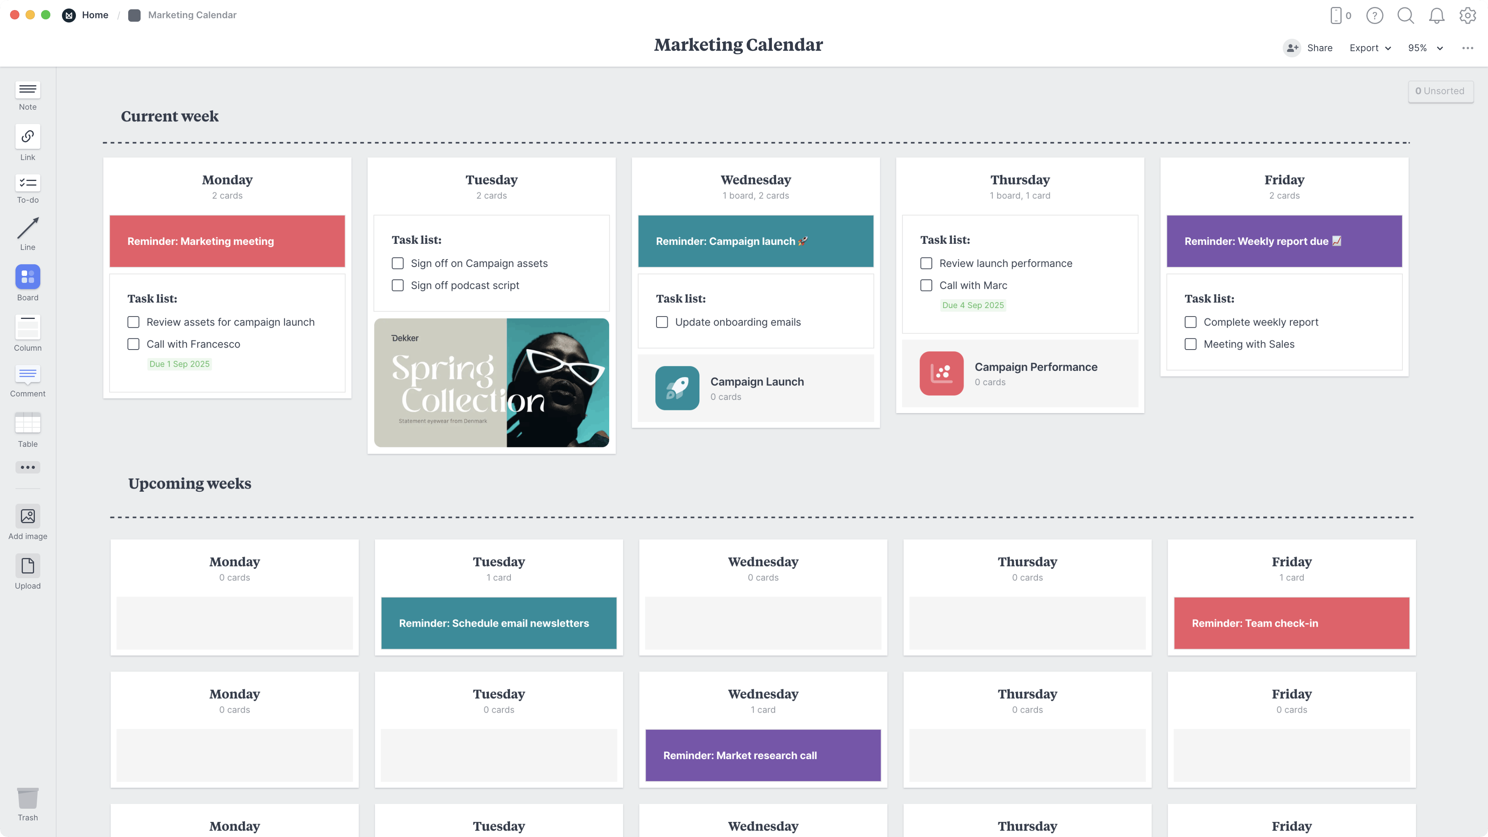Open the Spring Collection image card
This screenshot has height=837, width=1488.
tap(491, 383)
